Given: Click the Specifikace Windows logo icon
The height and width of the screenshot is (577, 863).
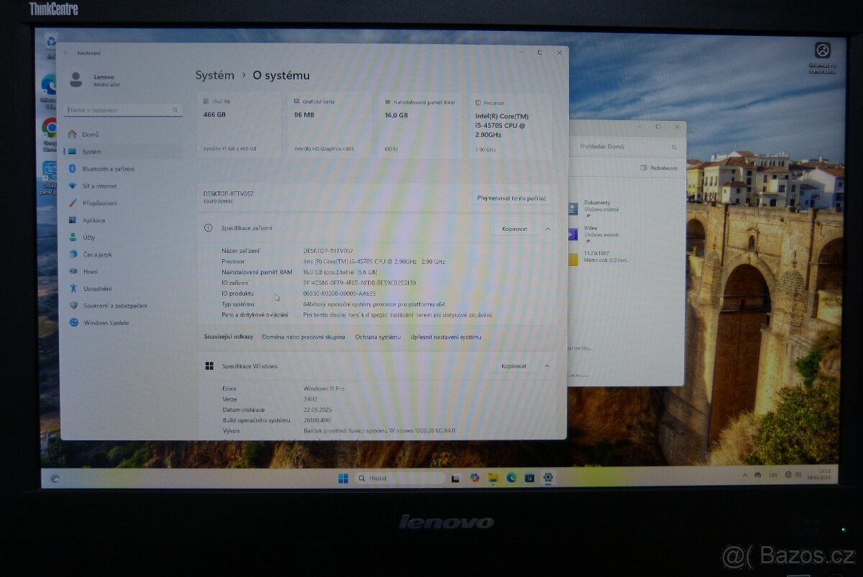Looking at the screenshot, I should pos(209,366).
